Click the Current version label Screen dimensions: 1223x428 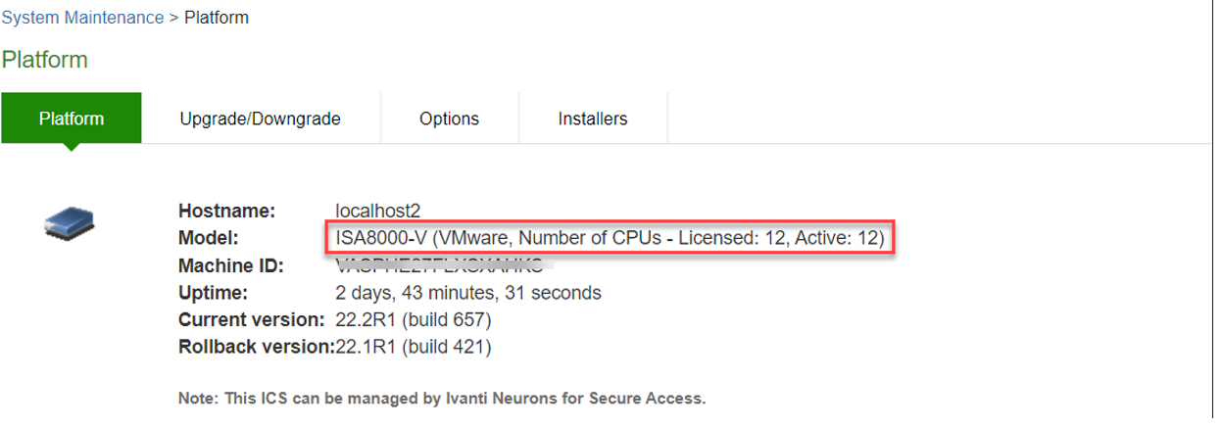pyautogui.click(x=251, y=320)
